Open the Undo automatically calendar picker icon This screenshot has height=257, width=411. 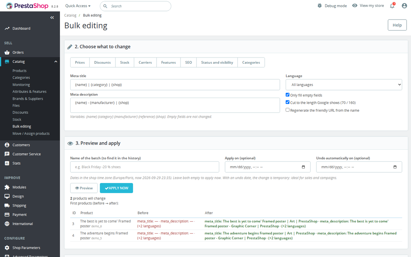[x=395, y=167]
